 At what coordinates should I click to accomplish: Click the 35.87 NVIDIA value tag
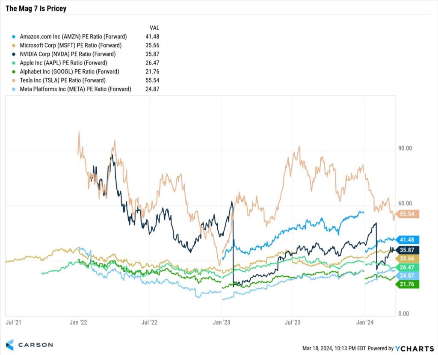(x=408, y=250)
